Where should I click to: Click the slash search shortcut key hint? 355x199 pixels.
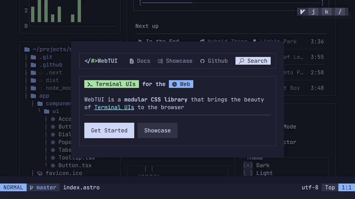(340, 12)
